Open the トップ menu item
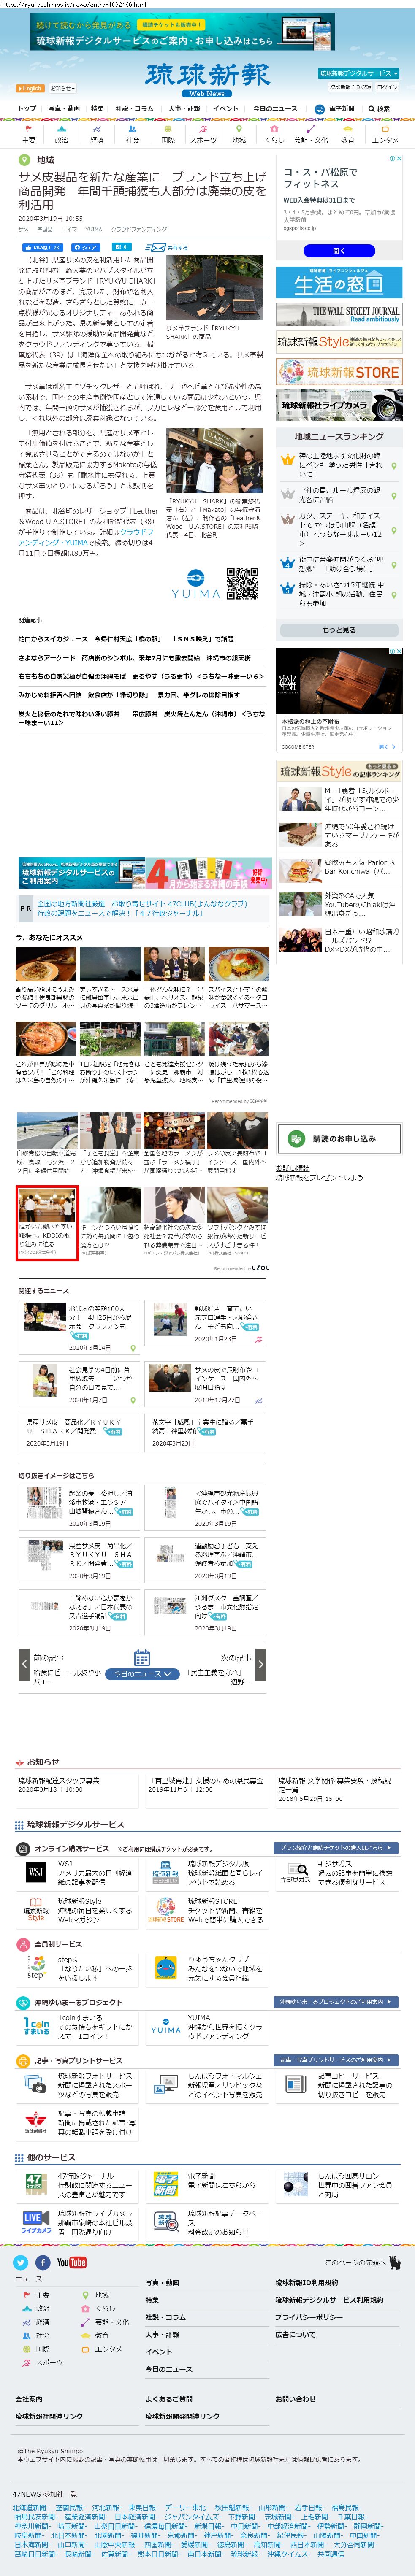 coord(27,108)
